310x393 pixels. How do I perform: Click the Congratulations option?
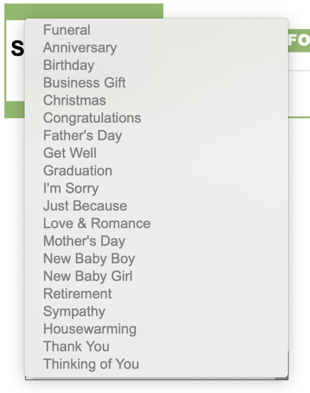[x=92, y=118]
